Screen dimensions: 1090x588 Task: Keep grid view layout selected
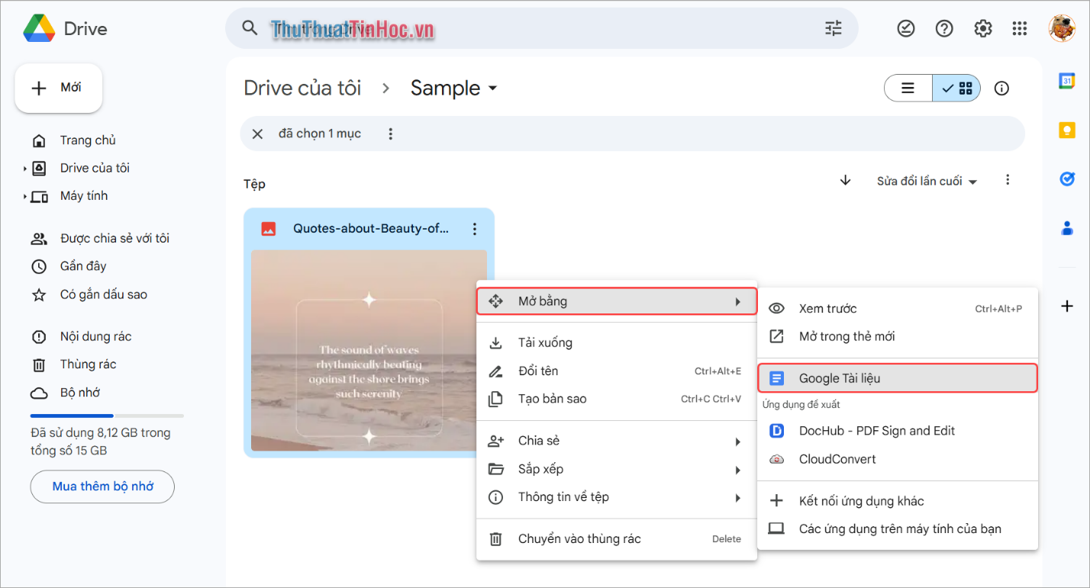pyautogui.click(x=956, y=88)
